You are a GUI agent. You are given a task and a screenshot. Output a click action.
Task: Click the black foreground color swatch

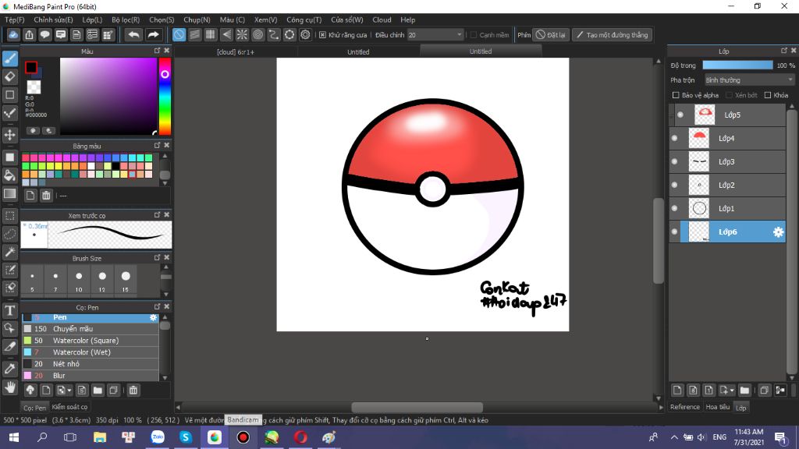click(31, 67)
